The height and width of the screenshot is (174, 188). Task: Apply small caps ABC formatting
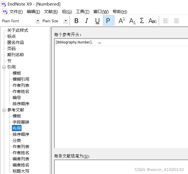click(153, 21)
